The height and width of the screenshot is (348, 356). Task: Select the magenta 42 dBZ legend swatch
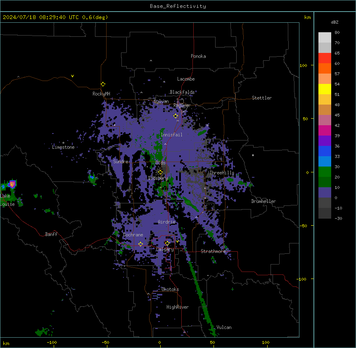pos(325,130)
